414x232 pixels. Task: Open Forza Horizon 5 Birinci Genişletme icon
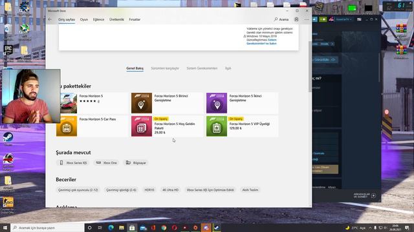click(142, 103)
